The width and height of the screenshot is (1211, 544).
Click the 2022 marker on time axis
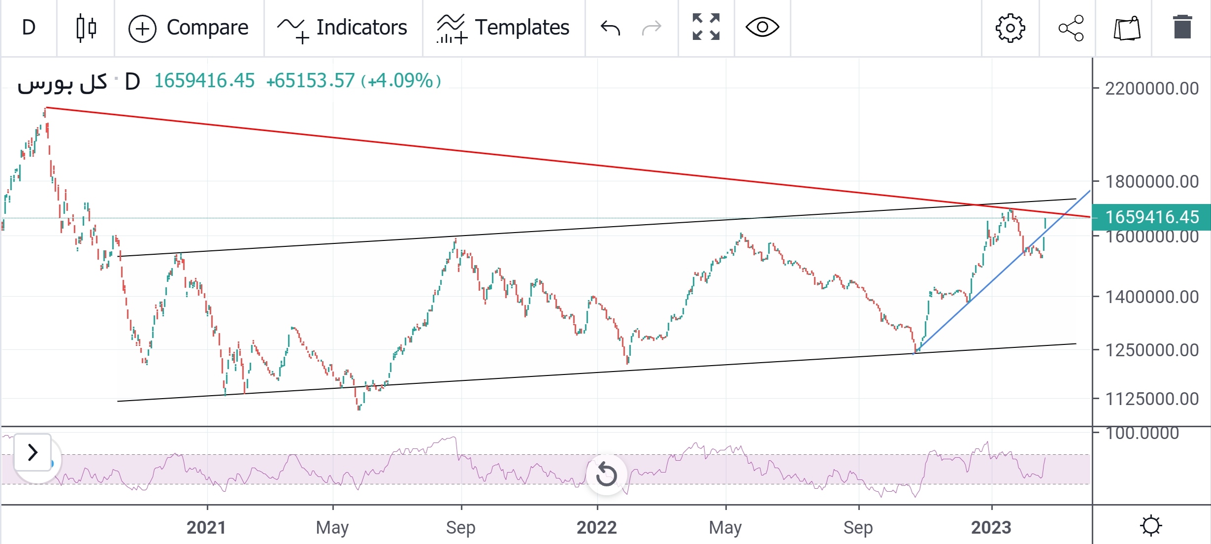point(596,528)
